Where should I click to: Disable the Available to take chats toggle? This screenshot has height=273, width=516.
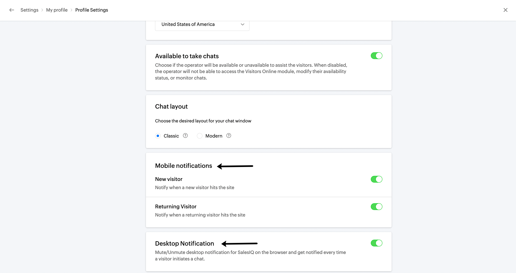tap(376, 56)
